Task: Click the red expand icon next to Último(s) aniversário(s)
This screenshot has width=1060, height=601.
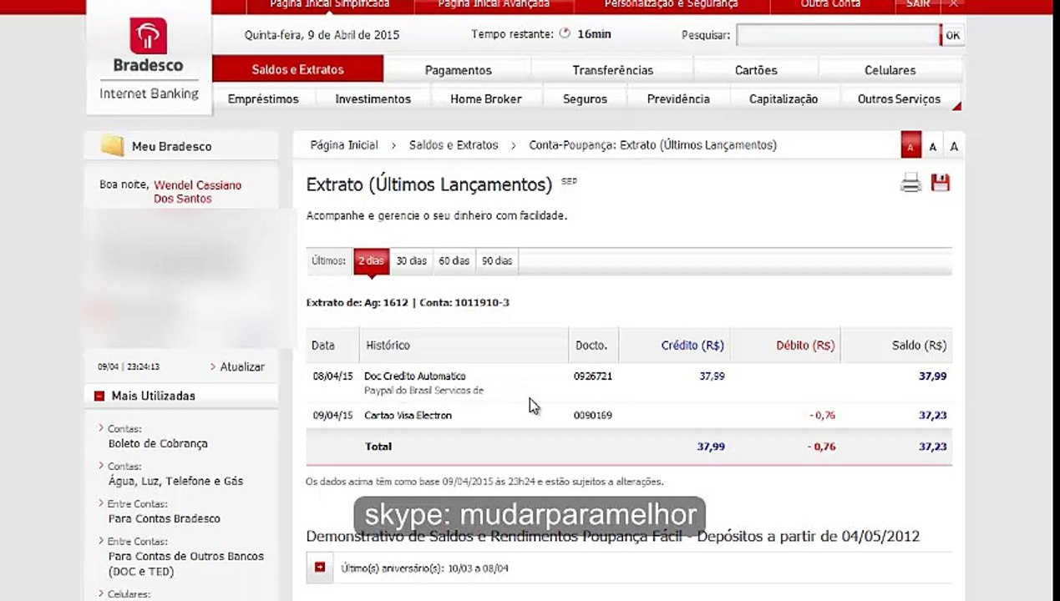Action: click(320, 568)
